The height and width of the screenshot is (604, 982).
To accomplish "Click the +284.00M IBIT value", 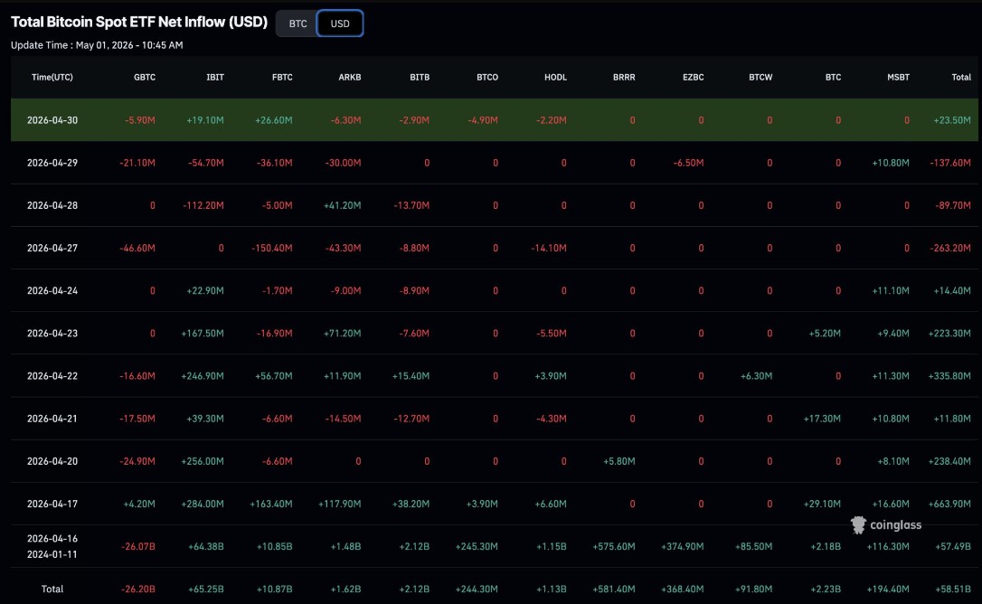I will (203, 504).
